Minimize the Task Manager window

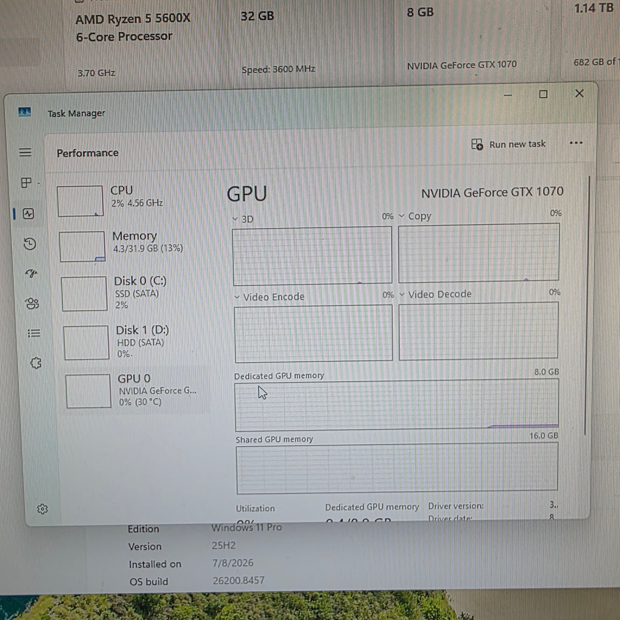pyautogui.click(x=508, y=95)
